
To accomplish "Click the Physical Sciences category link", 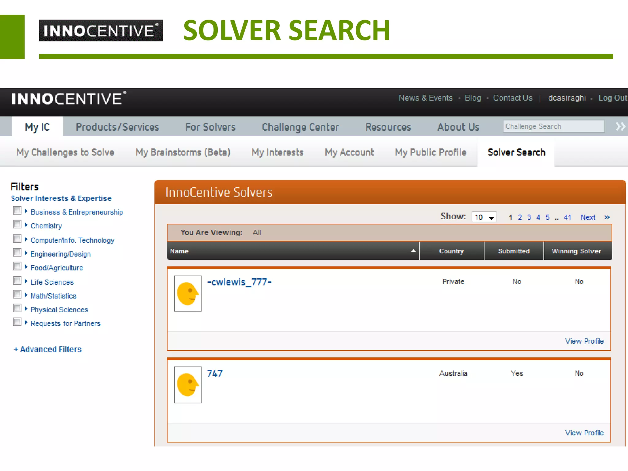I will point(59,310).
